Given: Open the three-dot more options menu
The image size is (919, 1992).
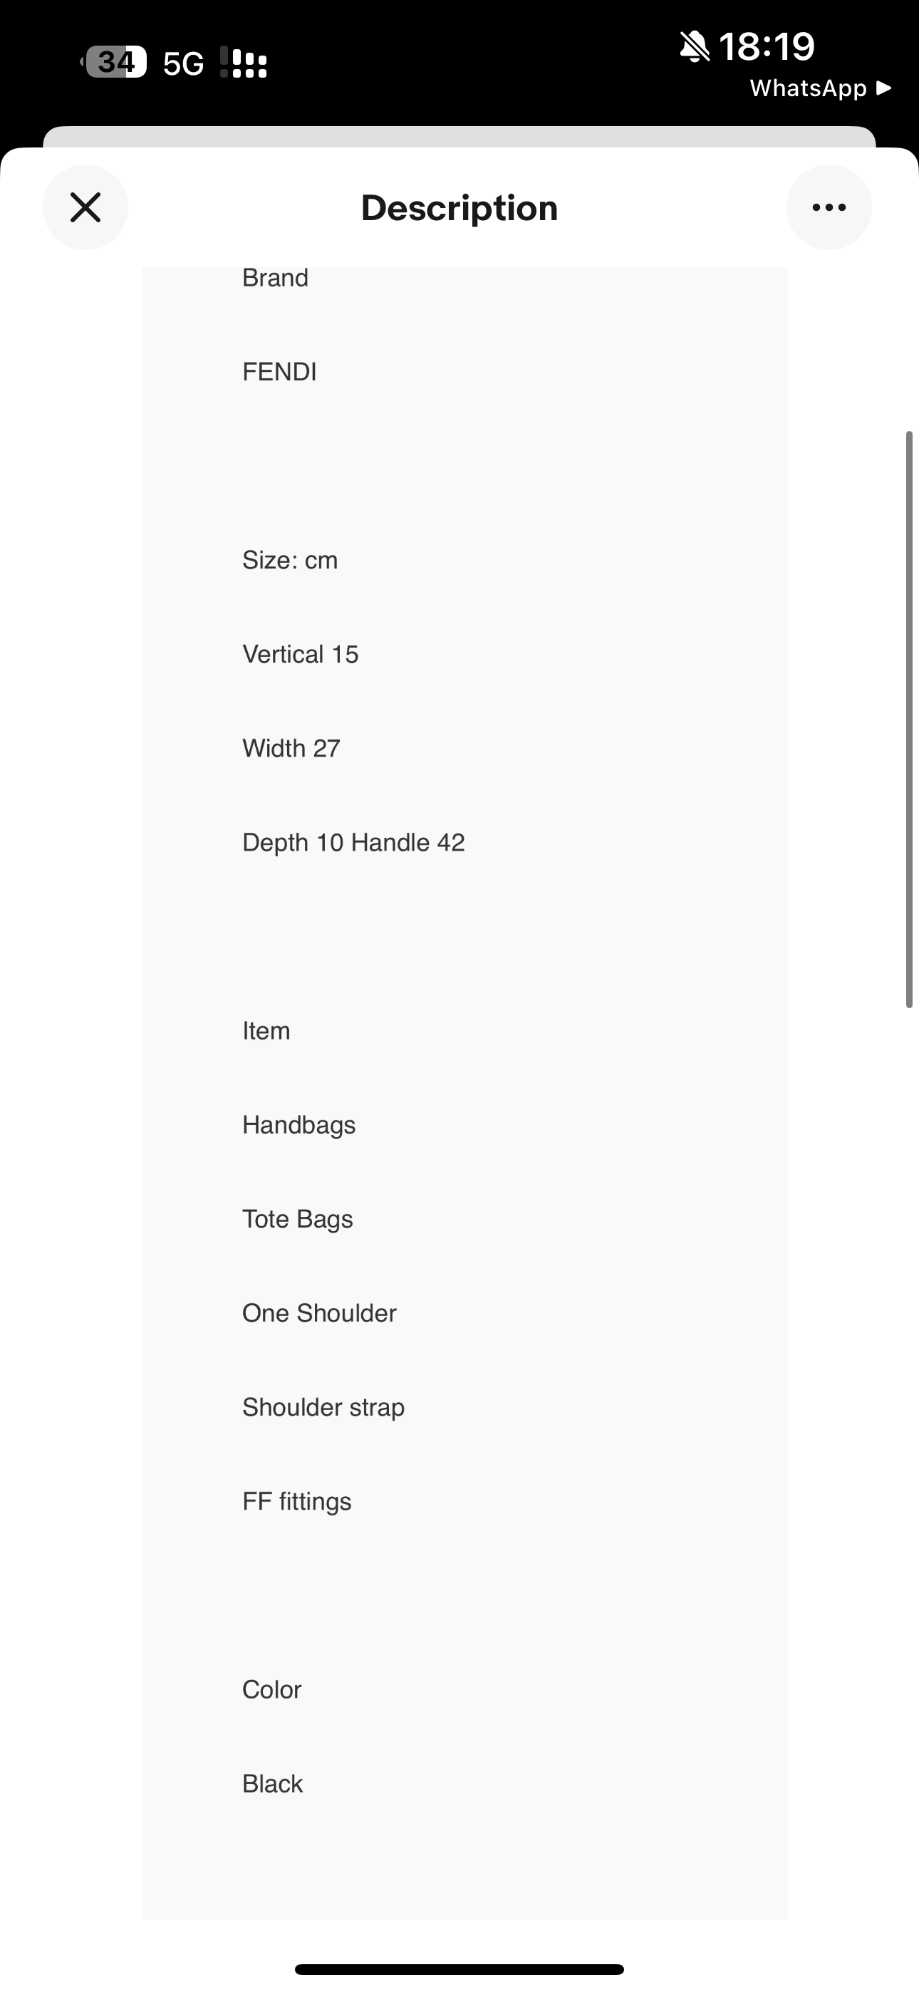Looking at the screenshot, I should coord(829,207).
